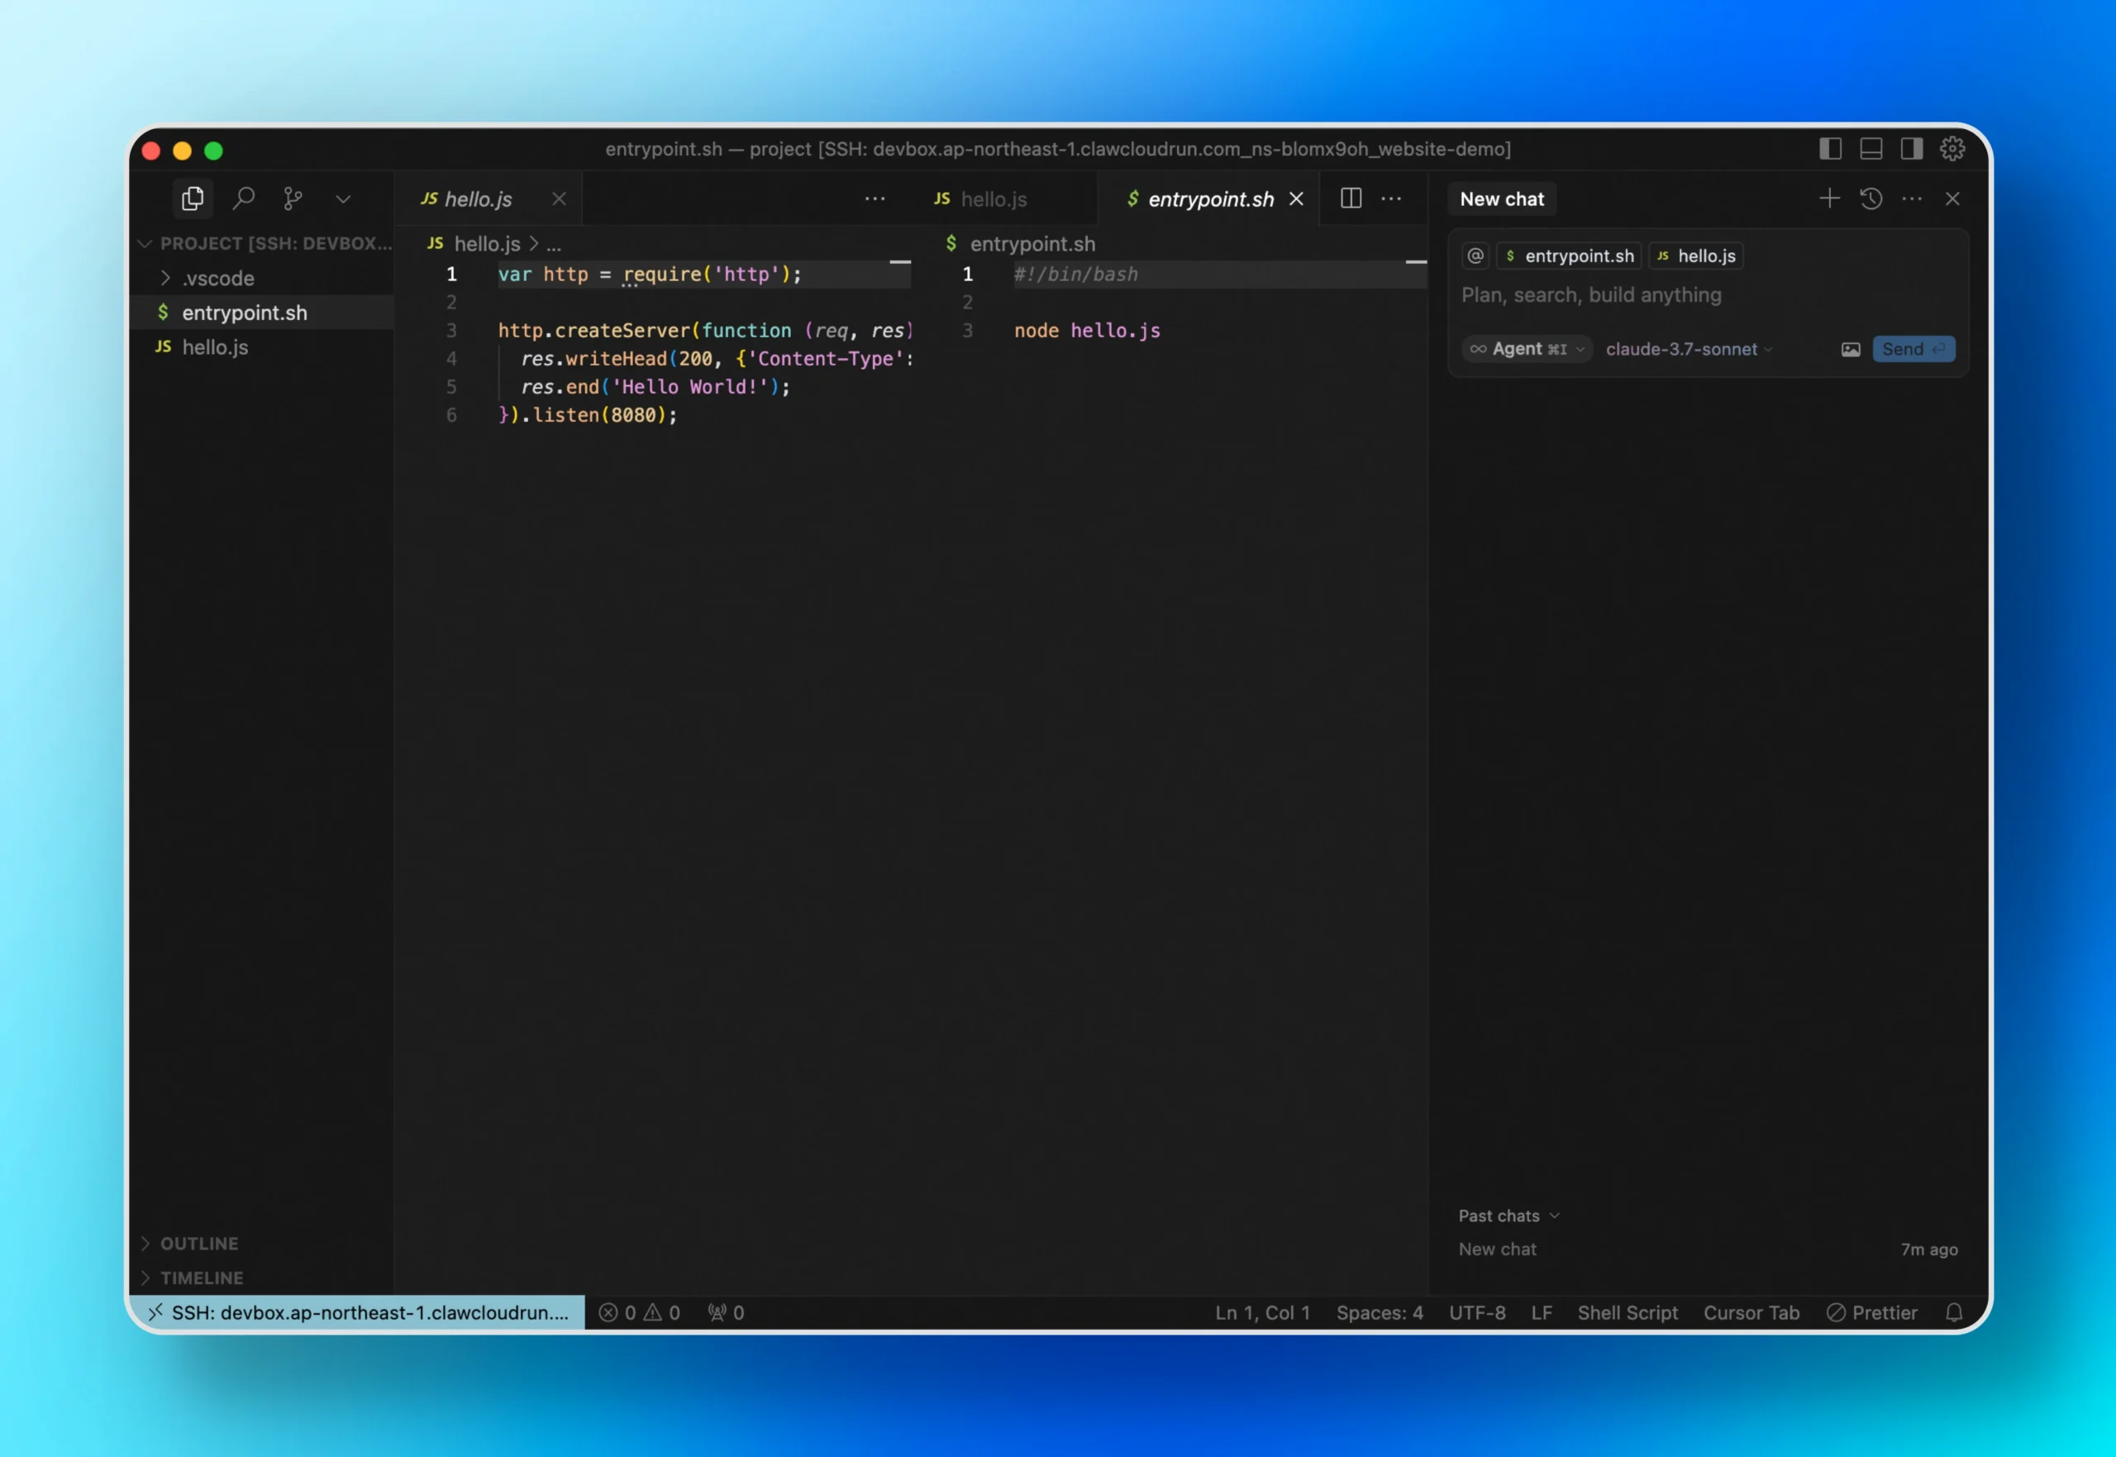
Task: Change end of line sequence LF
Action: [1542, 1311]
